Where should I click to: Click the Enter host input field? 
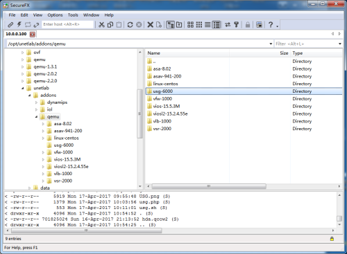[67, 24]
